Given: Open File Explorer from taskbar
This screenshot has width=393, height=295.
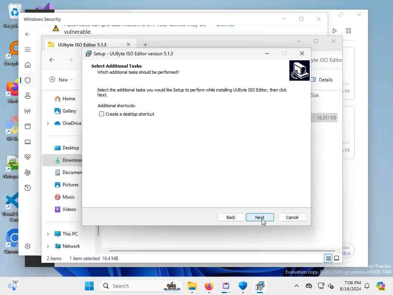Looking at the screenshot, I should coord(192,286).
